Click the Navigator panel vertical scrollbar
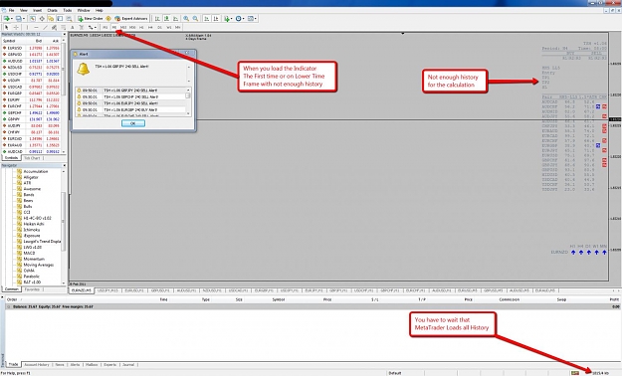This screenshot has width=622, height=376. click(64, 227)
